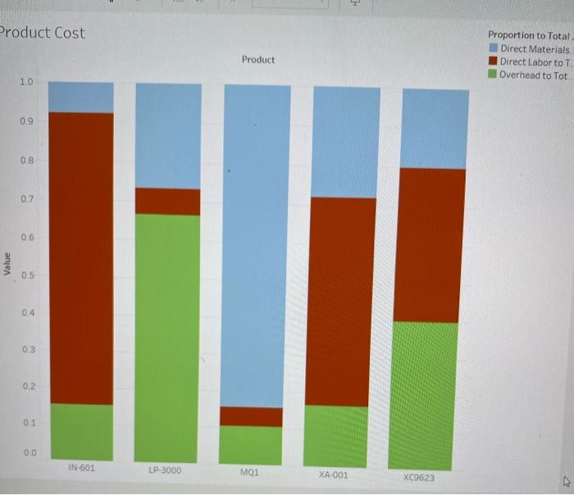
Task: Click the 'XC9623' x-axis label
Action: tap(419, 478)
